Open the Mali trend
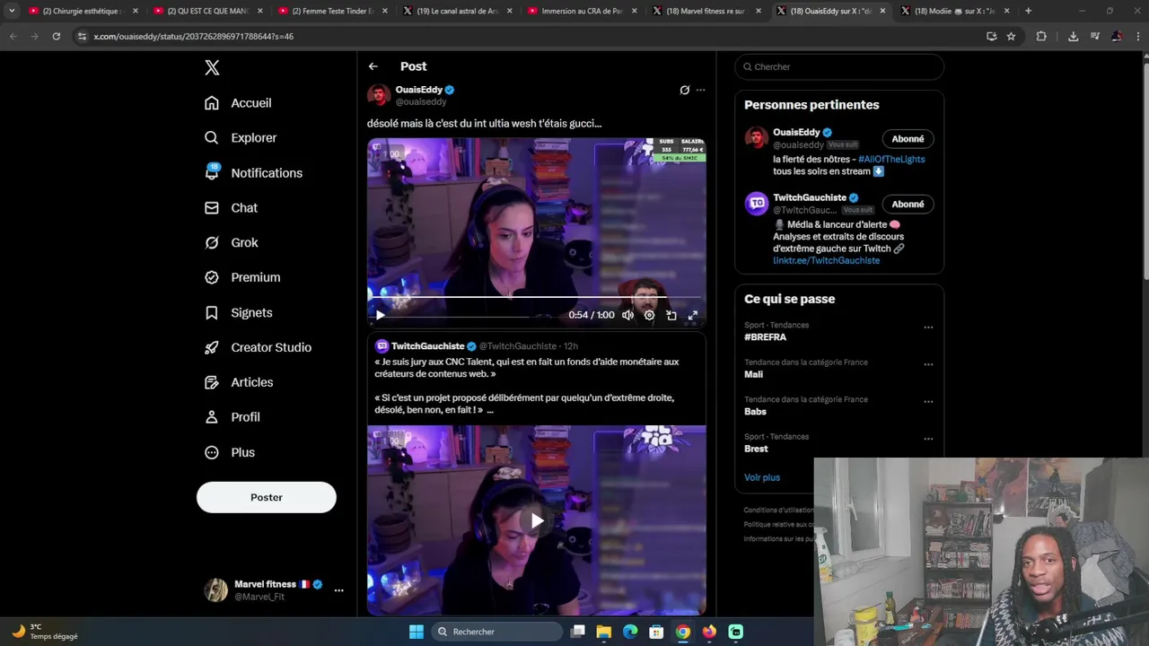This screenshot has height=646, width=1149. tap(753, 375)
